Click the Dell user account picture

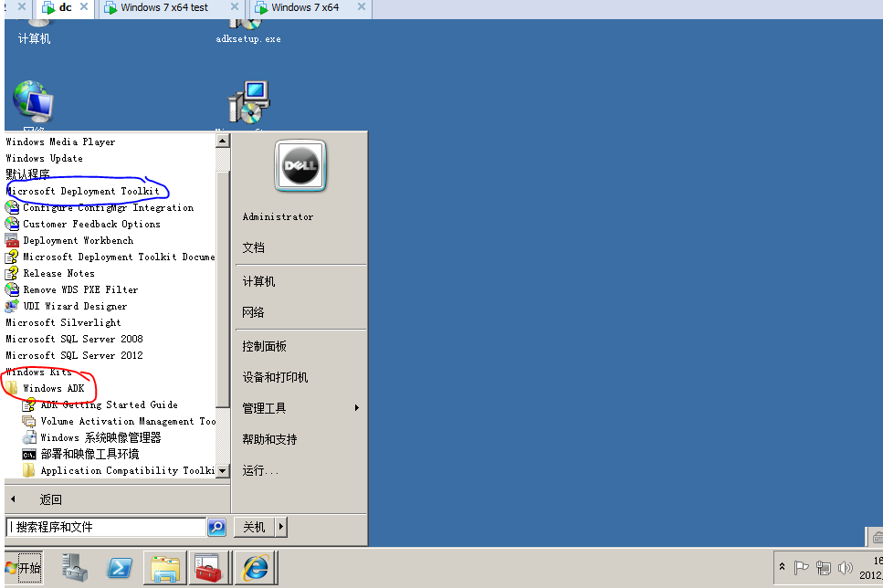300,165
